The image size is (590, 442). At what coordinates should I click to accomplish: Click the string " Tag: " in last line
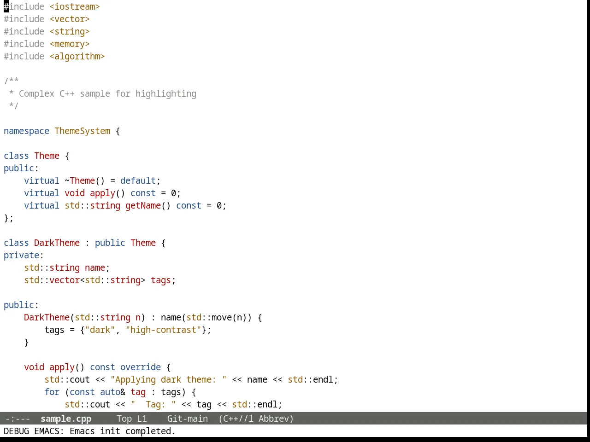pyautogui.click(x=153, y=404)
